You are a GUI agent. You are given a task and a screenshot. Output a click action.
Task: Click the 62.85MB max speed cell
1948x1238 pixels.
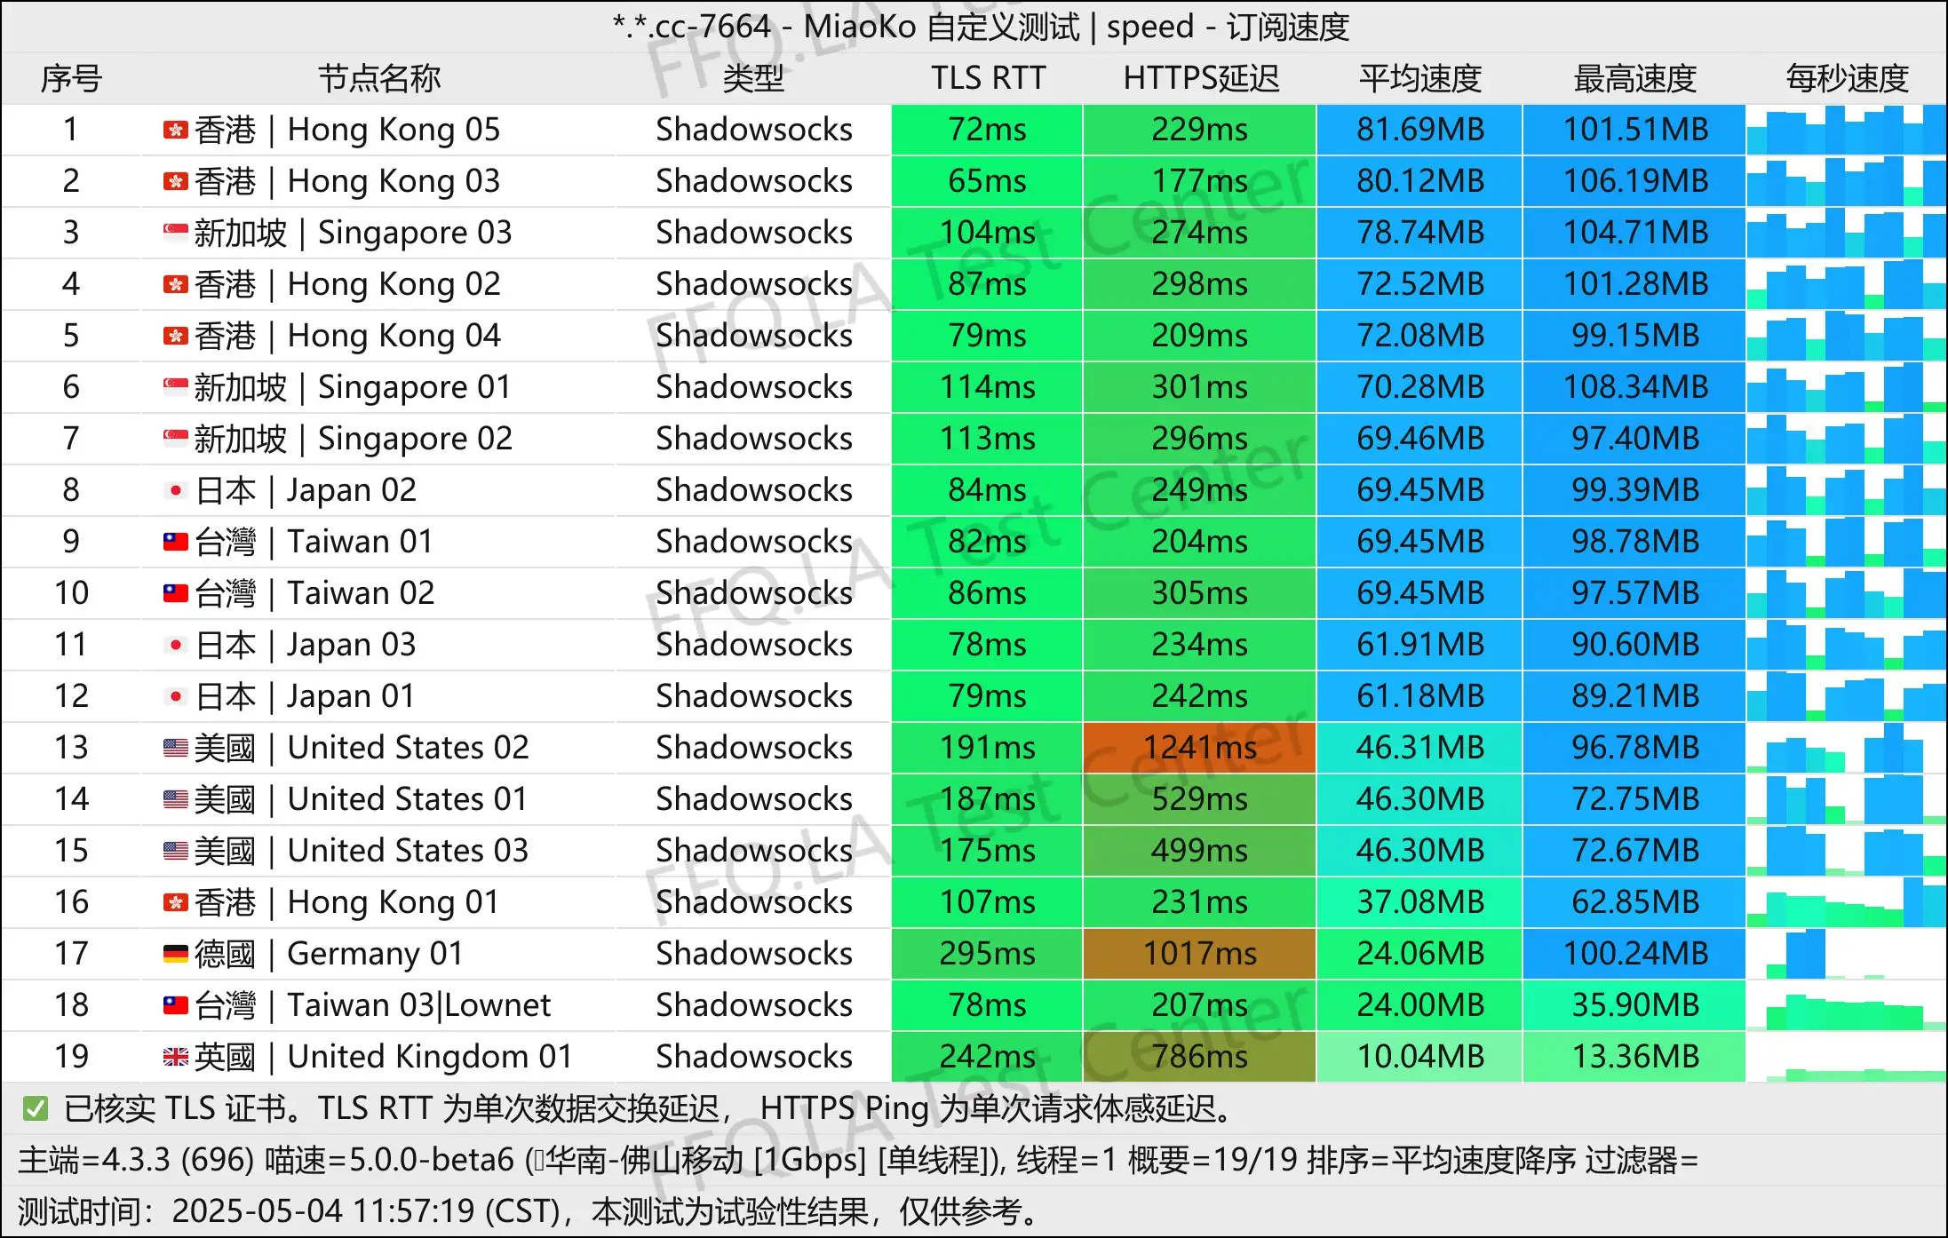1635,902
